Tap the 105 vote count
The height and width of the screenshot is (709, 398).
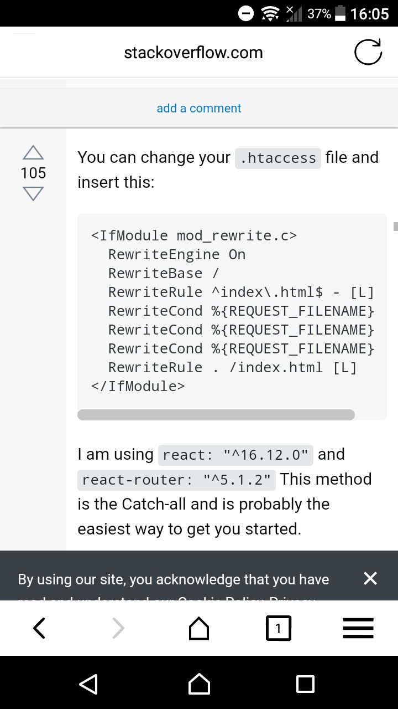(x=33, y=173)
